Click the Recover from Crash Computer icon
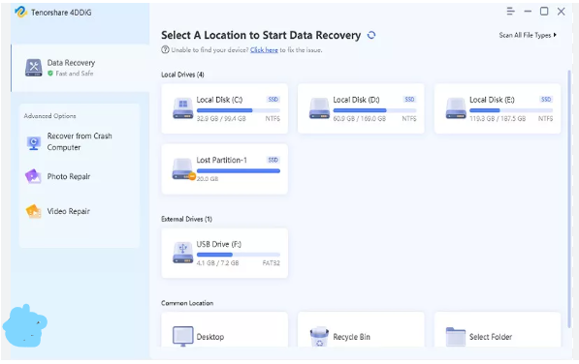 coord(34,142)
